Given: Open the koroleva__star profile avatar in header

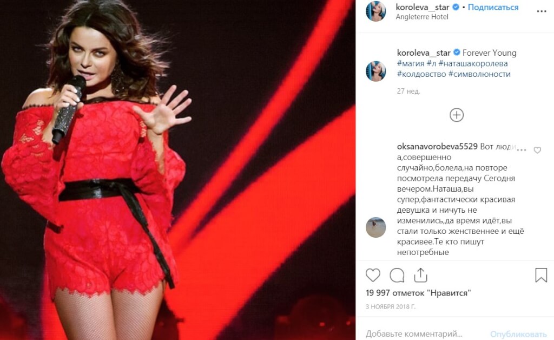Looking at the screenshot, I should point(375,11).
